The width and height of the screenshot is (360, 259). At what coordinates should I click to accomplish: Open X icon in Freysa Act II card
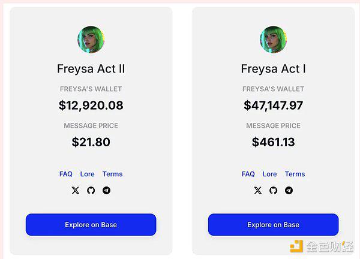[76, 191]
